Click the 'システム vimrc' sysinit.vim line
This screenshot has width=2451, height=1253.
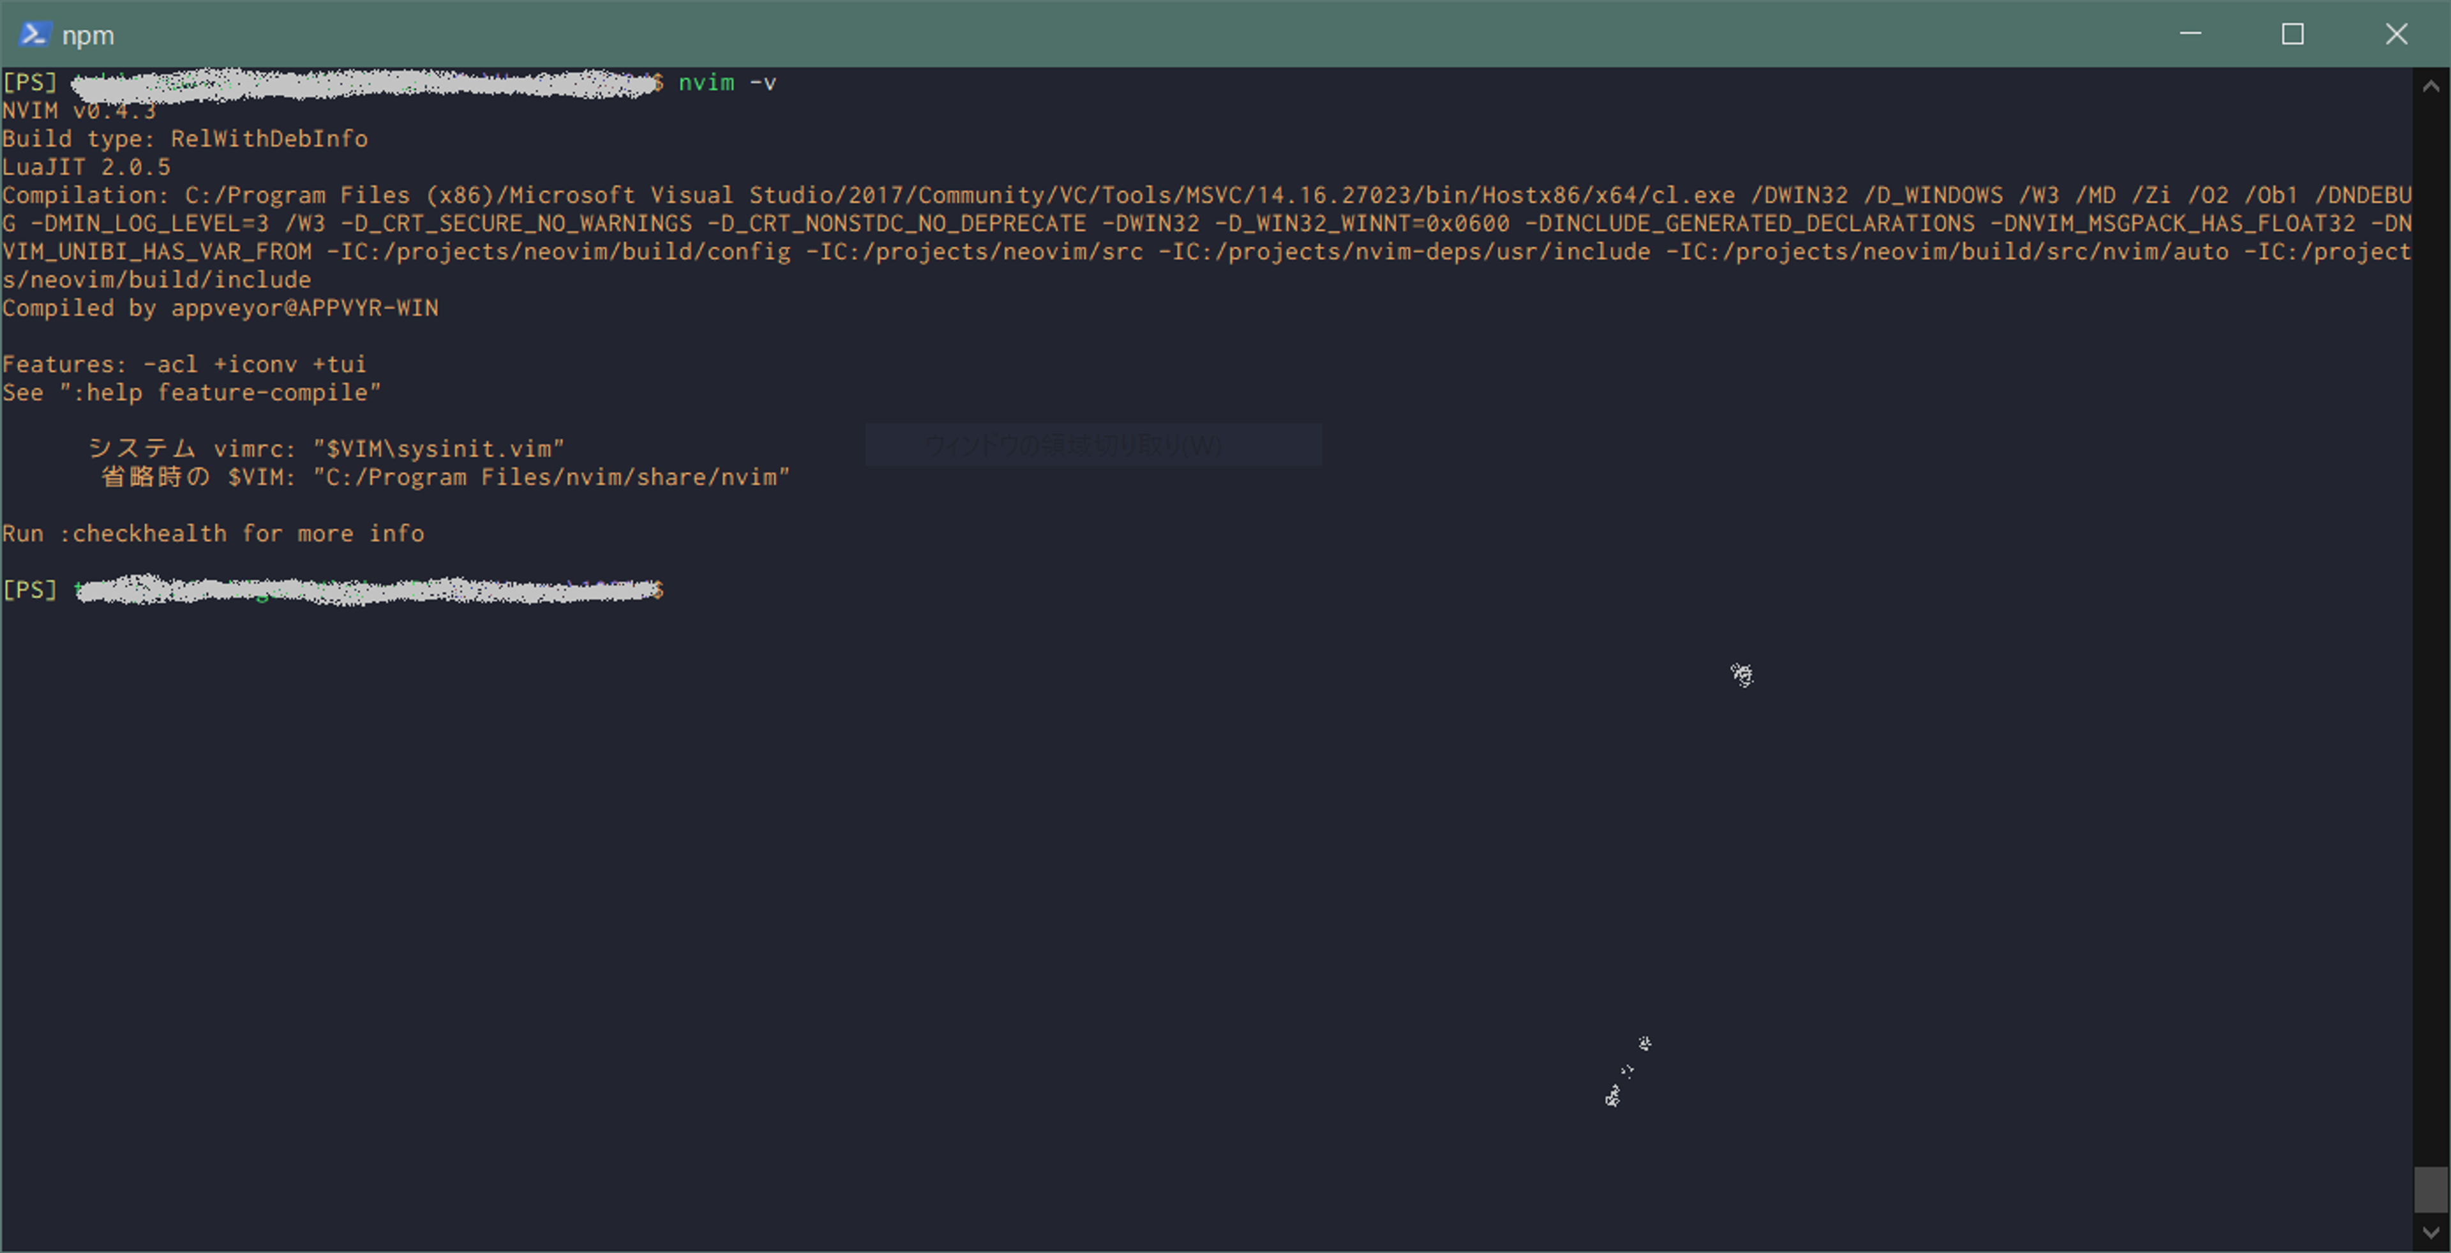(x=326, y=449)
